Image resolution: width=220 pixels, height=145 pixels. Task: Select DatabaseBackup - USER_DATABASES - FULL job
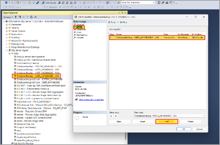click(x=38, y=73)
